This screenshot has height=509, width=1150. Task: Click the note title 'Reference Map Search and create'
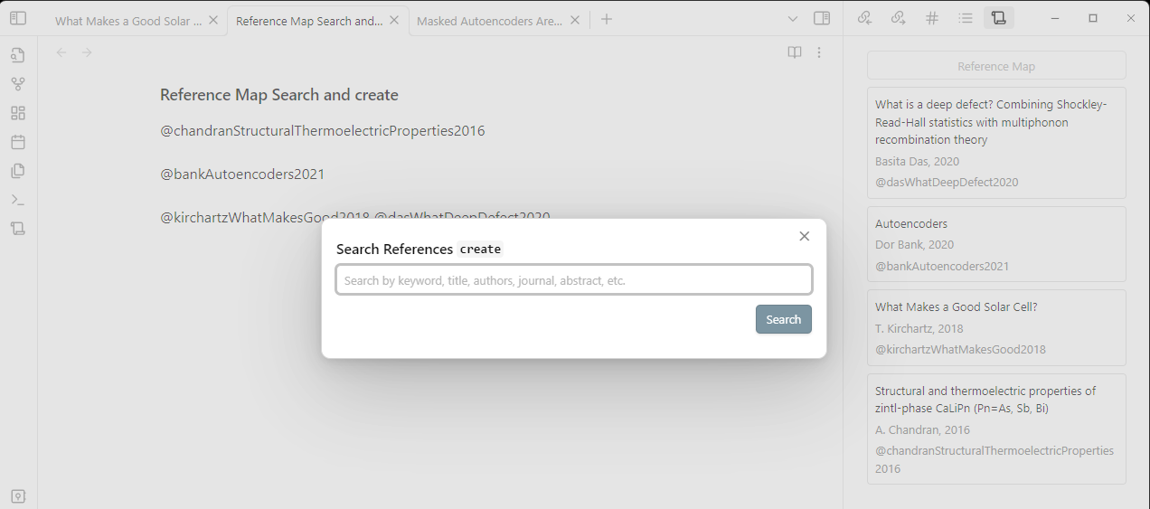click(279, 95)
